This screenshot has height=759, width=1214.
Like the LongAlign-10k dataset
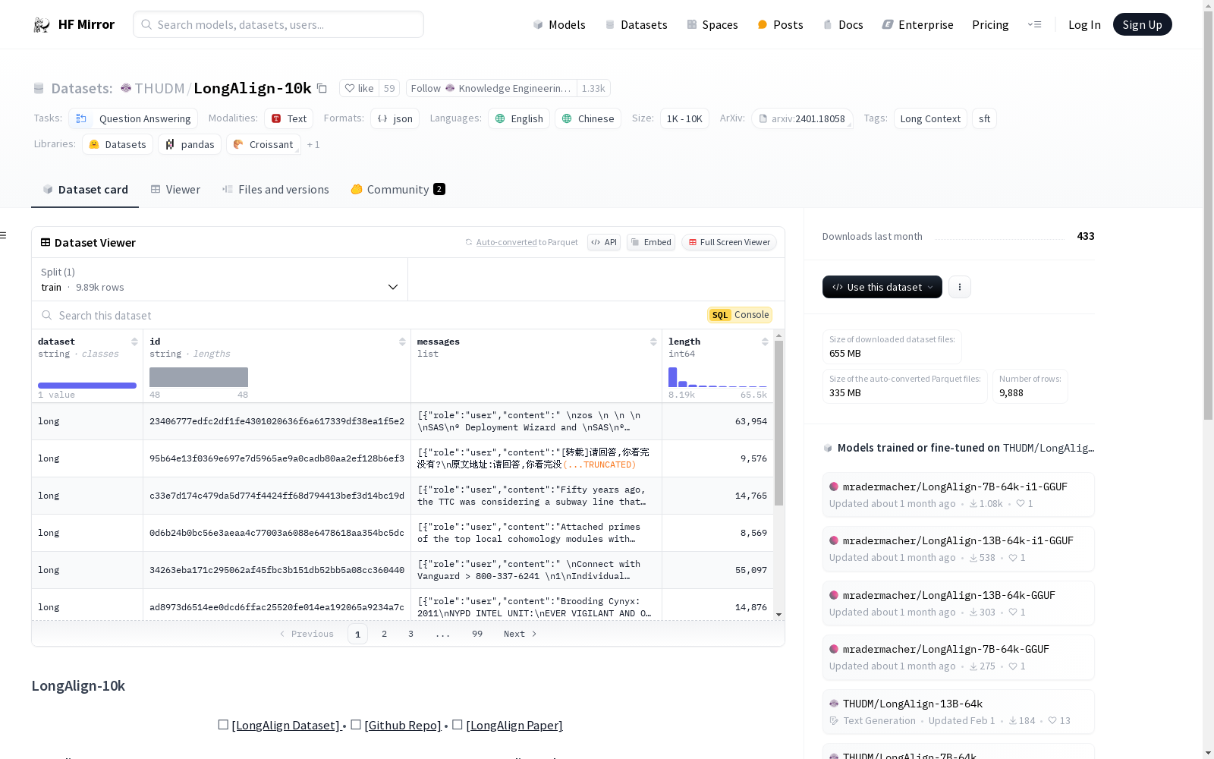[x=359, y=89]
